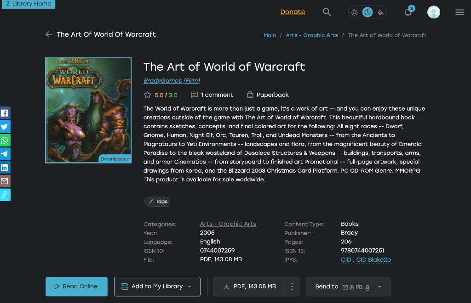Viewport: 471px width, 303px height.
Task: Open the book cover thumbnail
Action: click(88, 110)
